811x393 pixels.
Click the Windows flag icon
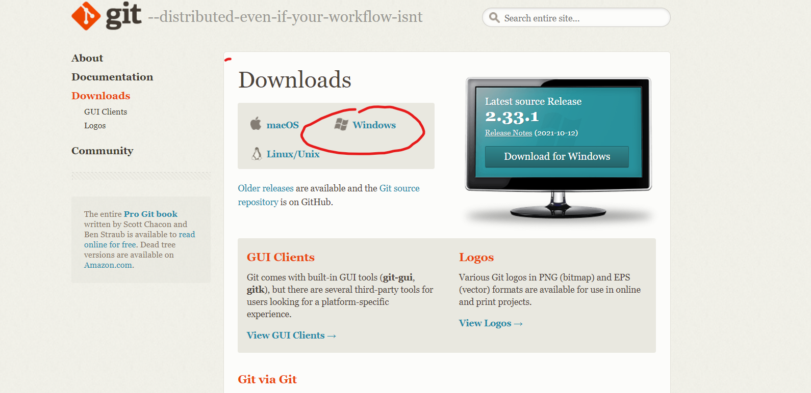tap(341, 125)
